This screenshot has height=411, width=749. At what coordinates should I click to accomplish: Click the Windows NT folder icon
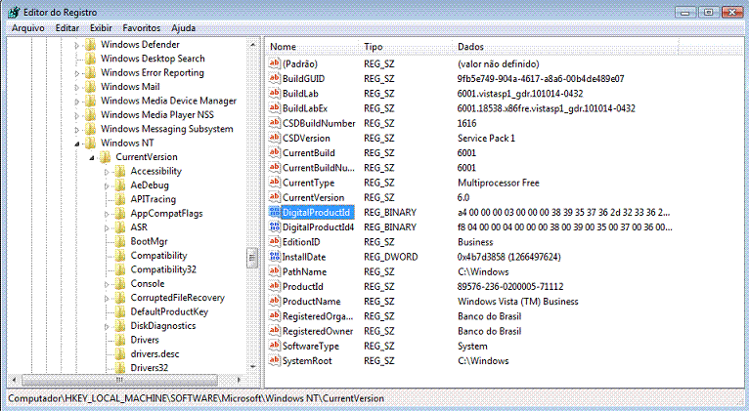pyautogui.click(x=90, y=143)
